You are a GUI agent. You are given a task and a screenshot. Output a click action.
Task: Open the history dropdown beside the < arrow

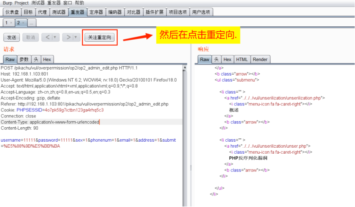55,37
